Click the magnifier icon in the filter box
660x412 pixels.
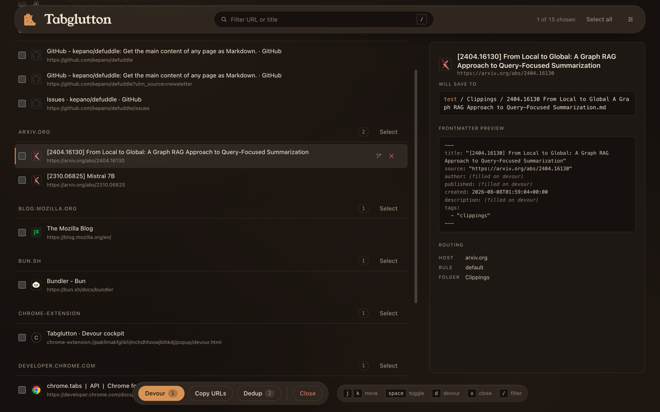point(224,20)
